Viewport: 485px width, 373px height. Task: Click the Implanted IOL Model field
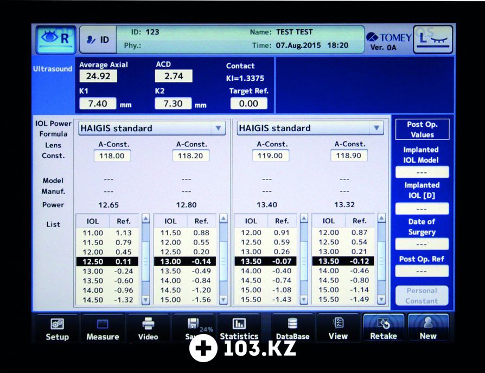click(x=422, y=172)
